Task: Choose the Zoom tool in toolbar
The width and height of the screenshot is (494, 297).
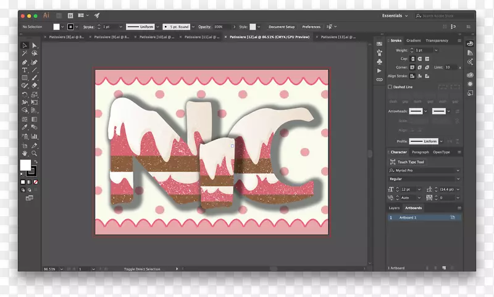Action: pyautogui.click(x=35, y=152)
